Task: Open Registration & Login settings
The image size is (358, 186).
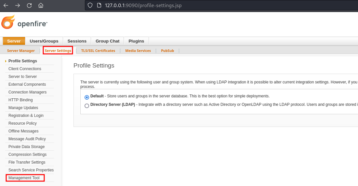Action: click(x=26, y=116)
